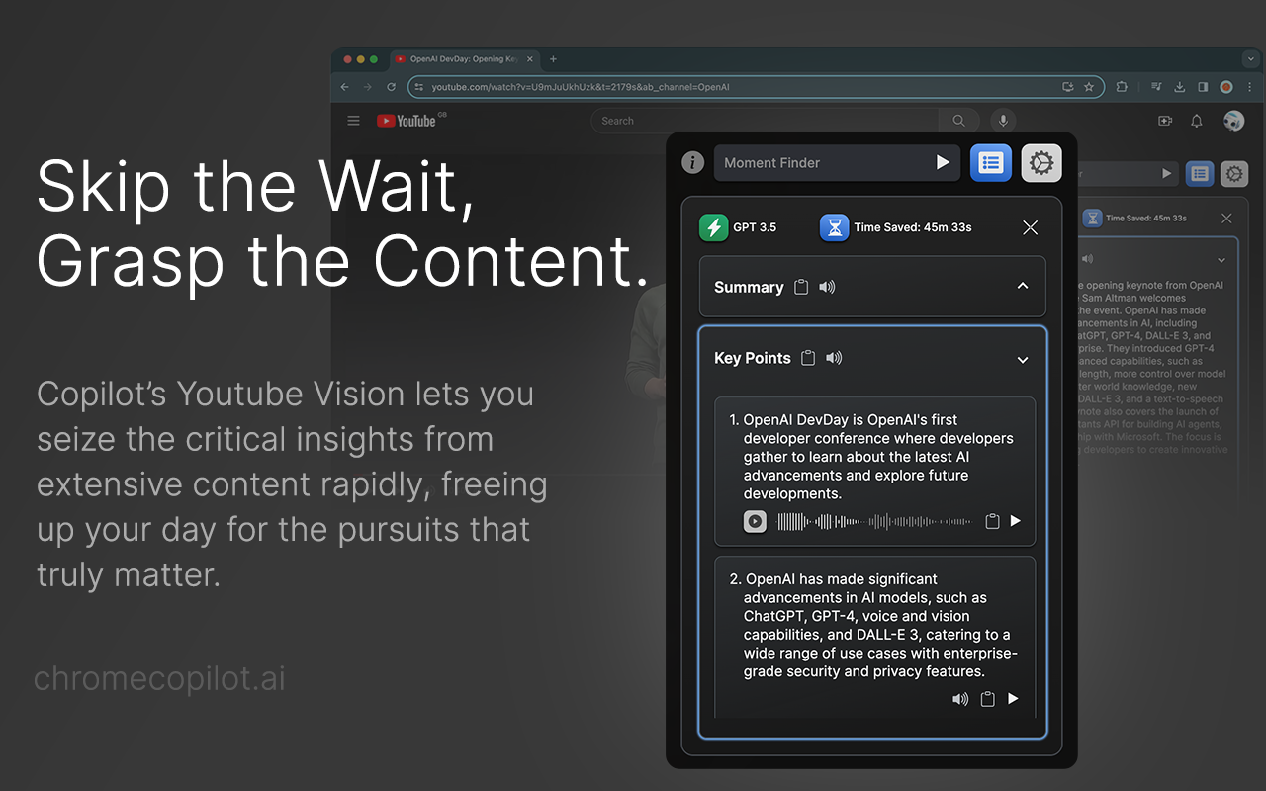
Task: Open the YouTube account avatar
Action: (x=1233, y=121)
